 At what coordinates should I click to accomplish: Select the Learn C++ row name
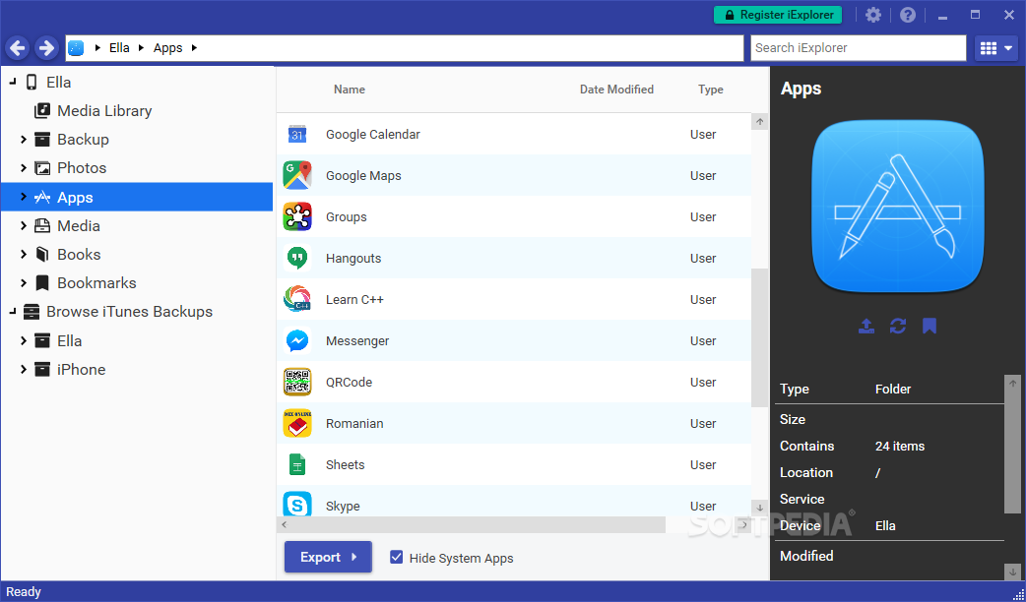point(354,299)
